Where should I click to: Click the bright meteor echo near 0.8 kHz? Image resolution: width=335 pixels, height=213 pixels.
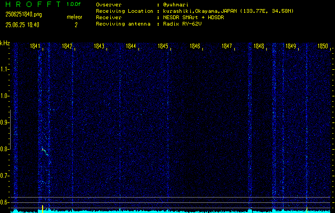click(45, 151)
